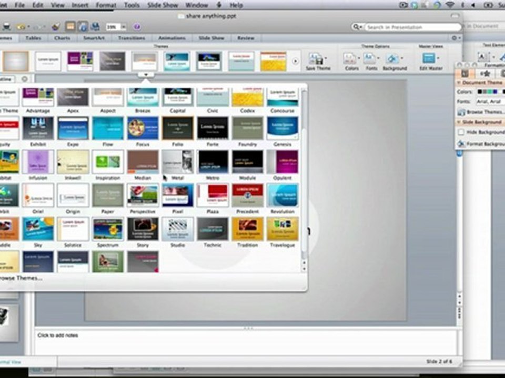Click the purple Help icon in toolbar

point(137,27)
